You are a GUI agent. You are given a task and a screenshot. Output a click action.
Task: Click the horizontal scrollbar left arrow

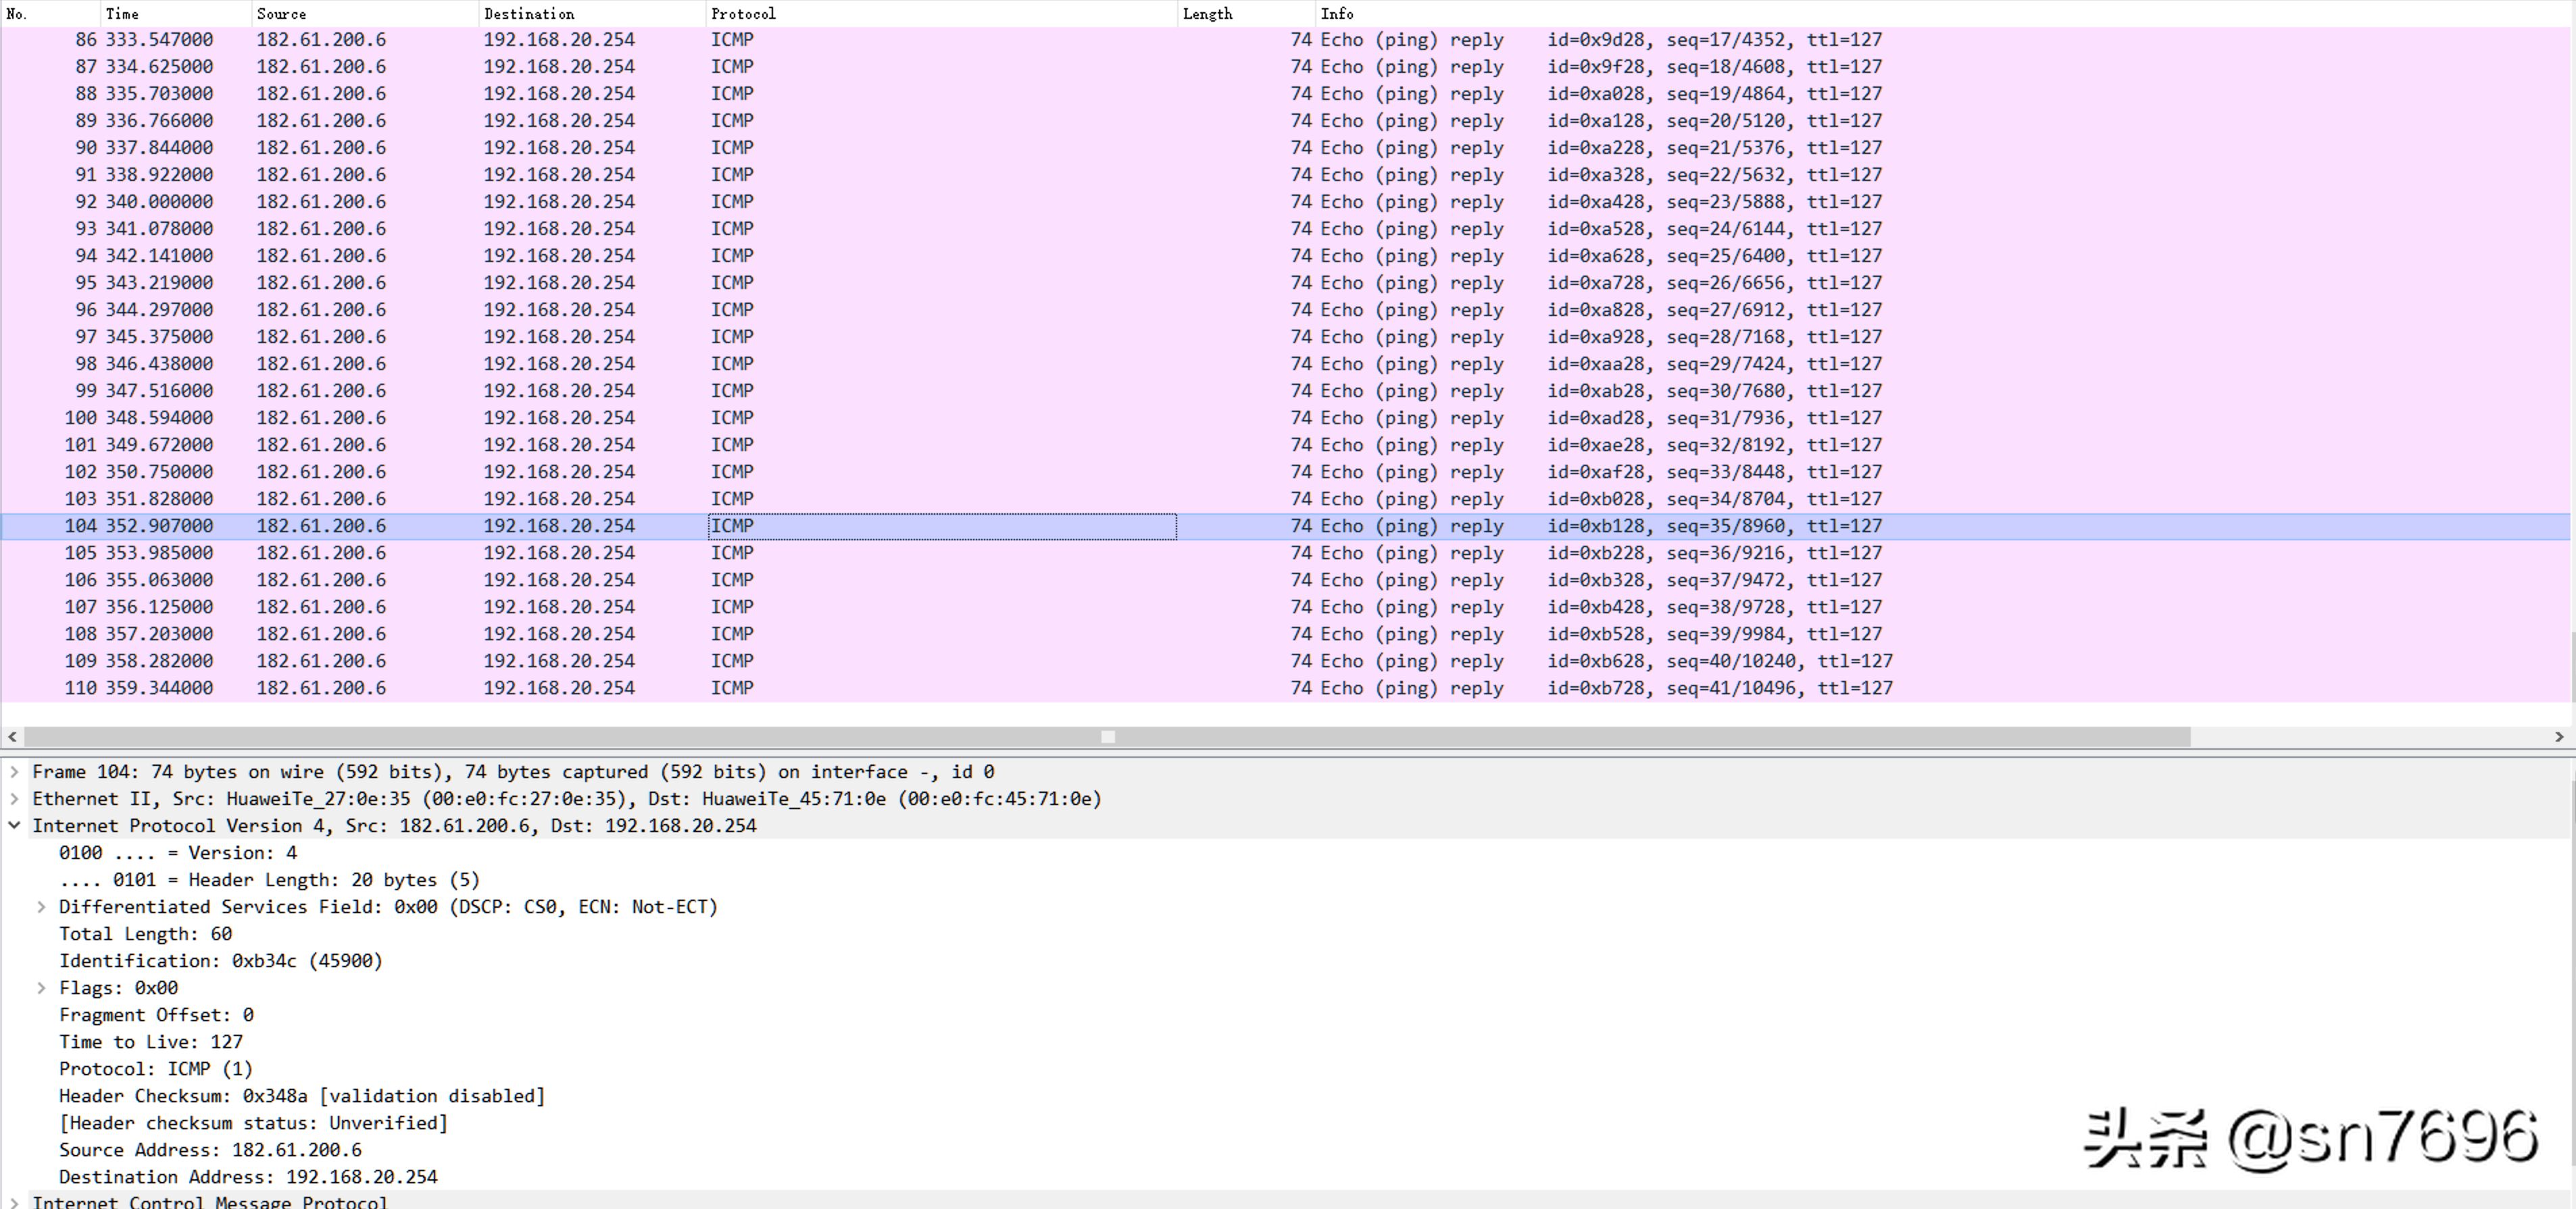(x=12, y=736)
